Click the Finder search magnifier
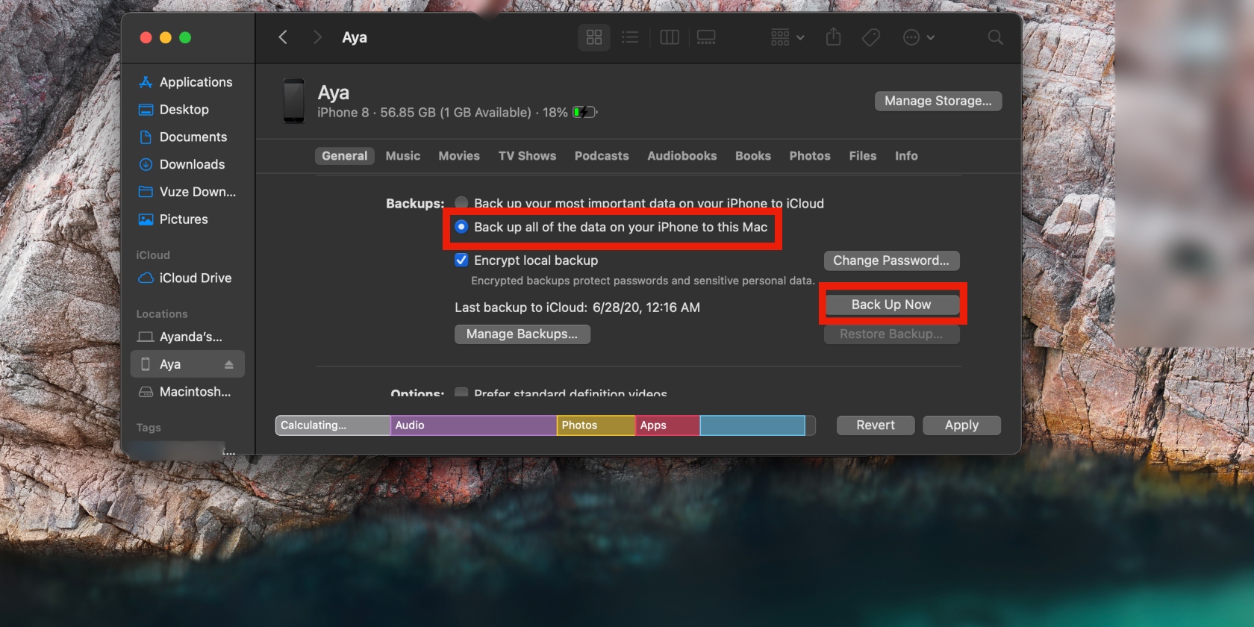Image resolution: width=1254 pixels, height=627 pixels. [995, 37]
